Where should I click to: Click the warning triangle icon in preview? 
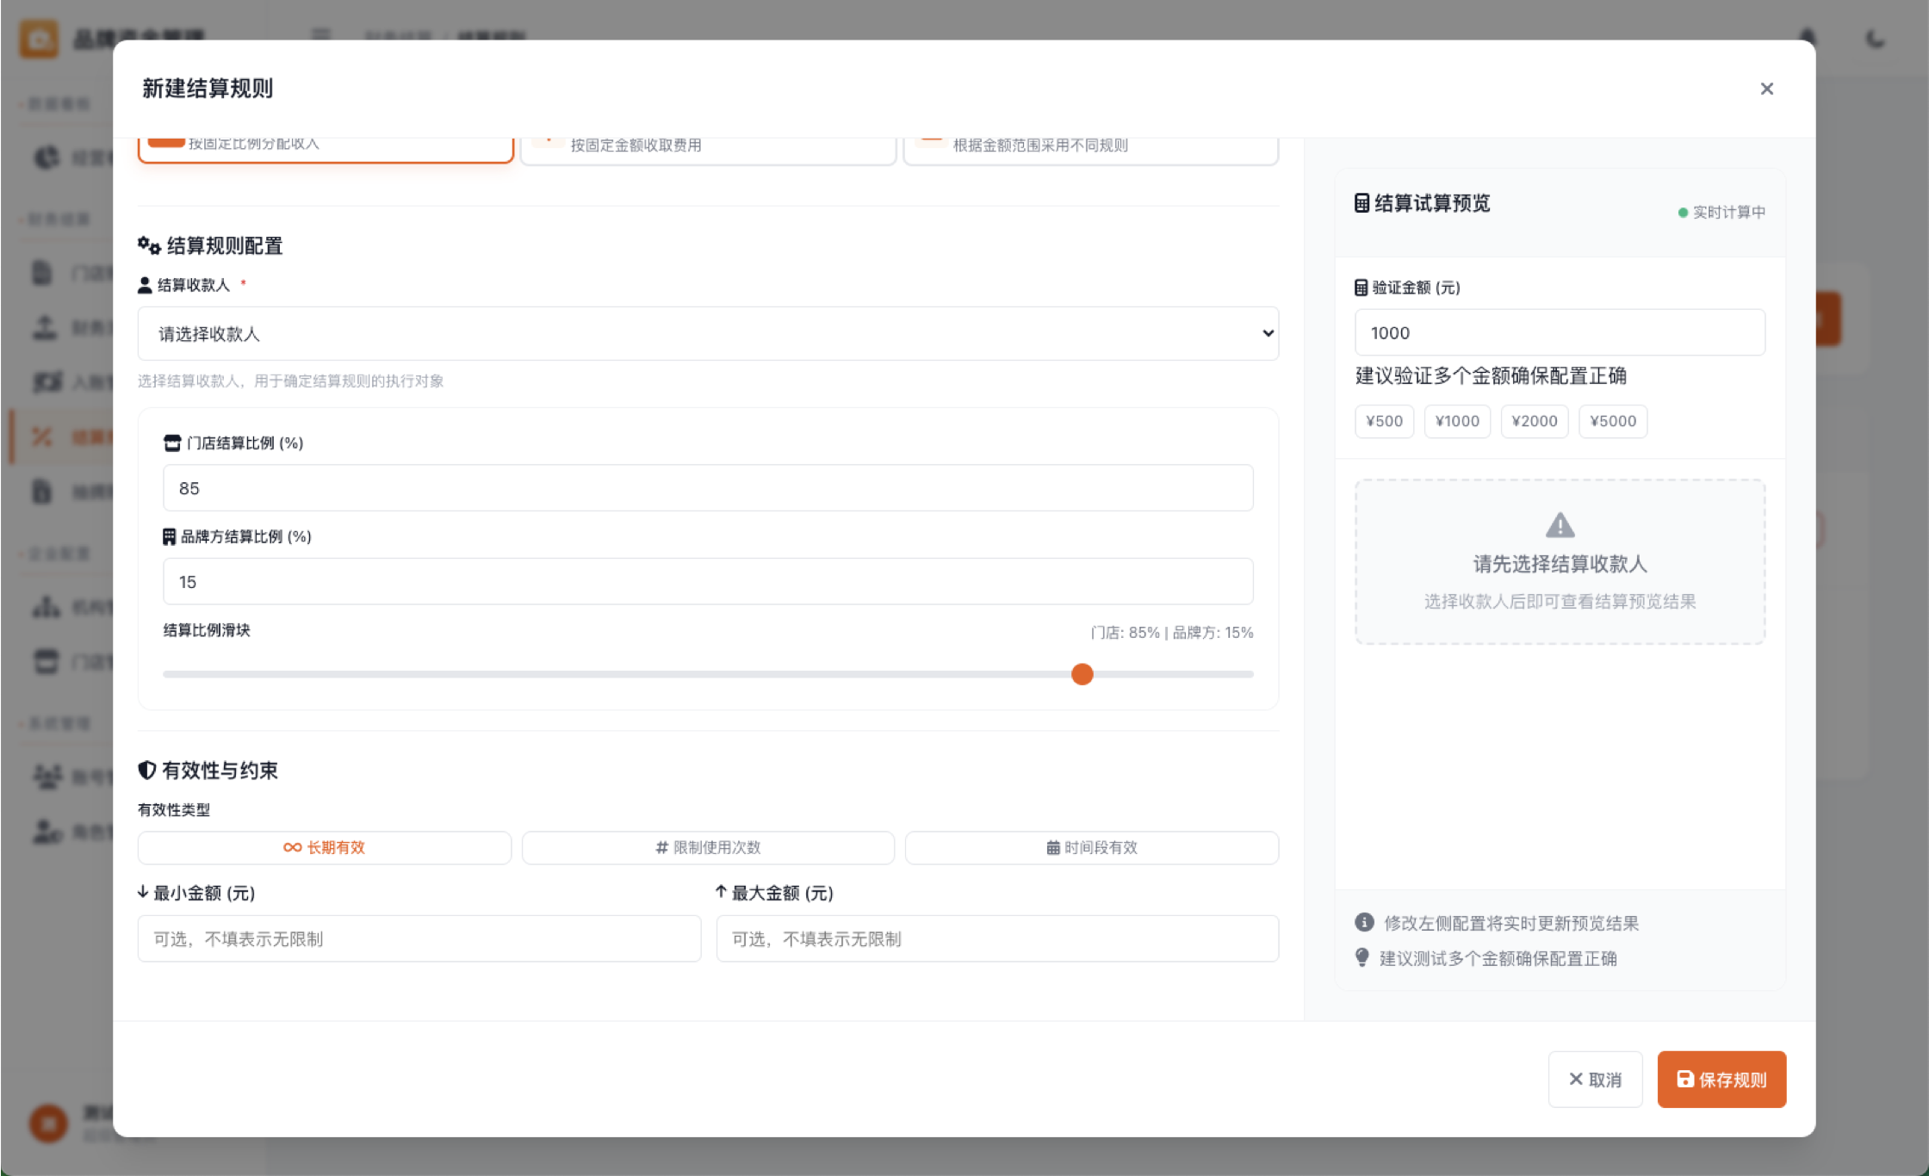[1560, 525]
